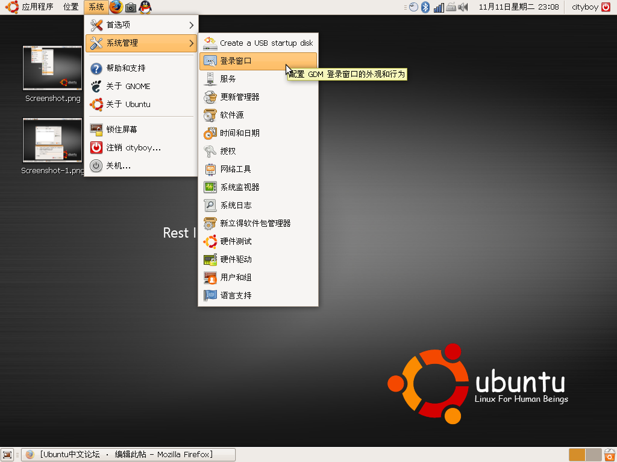Click the round clock-like tray icon

click(413, 7)
